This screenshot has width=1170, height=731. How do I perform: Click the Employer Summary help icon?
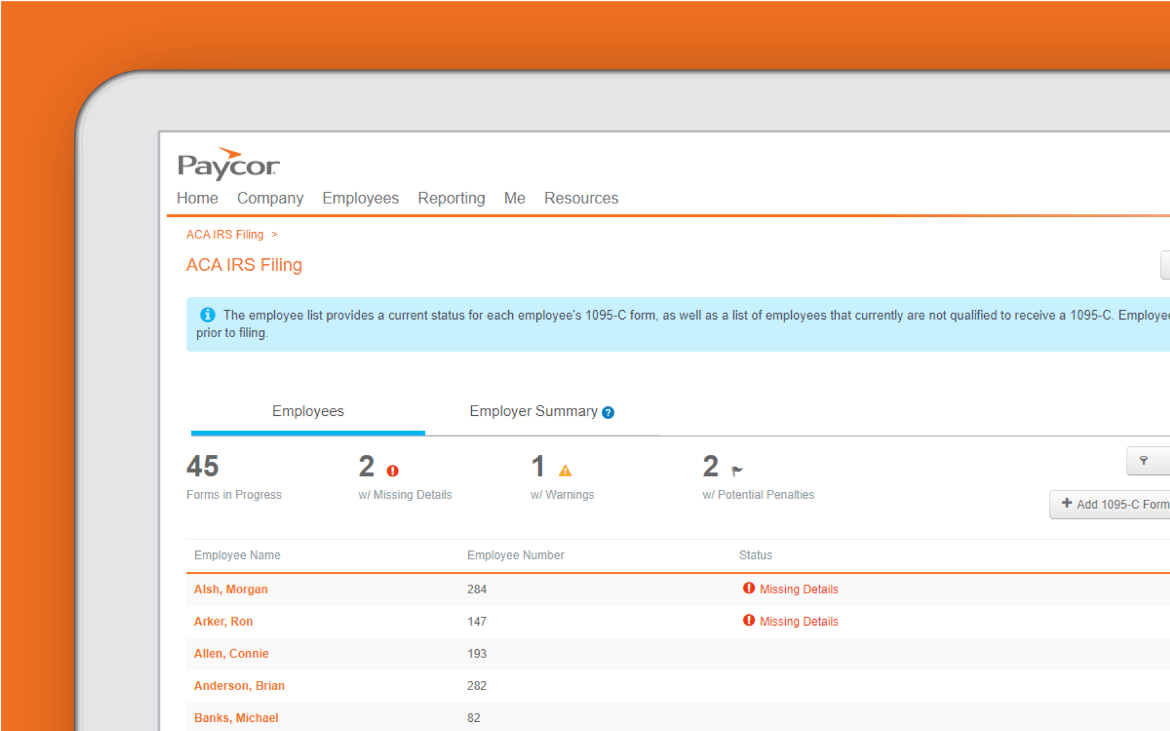point(608,413)
